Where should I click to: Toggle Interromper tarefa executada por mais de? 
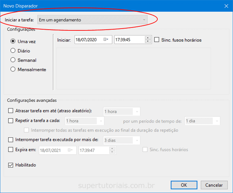[x=11, y=140]
